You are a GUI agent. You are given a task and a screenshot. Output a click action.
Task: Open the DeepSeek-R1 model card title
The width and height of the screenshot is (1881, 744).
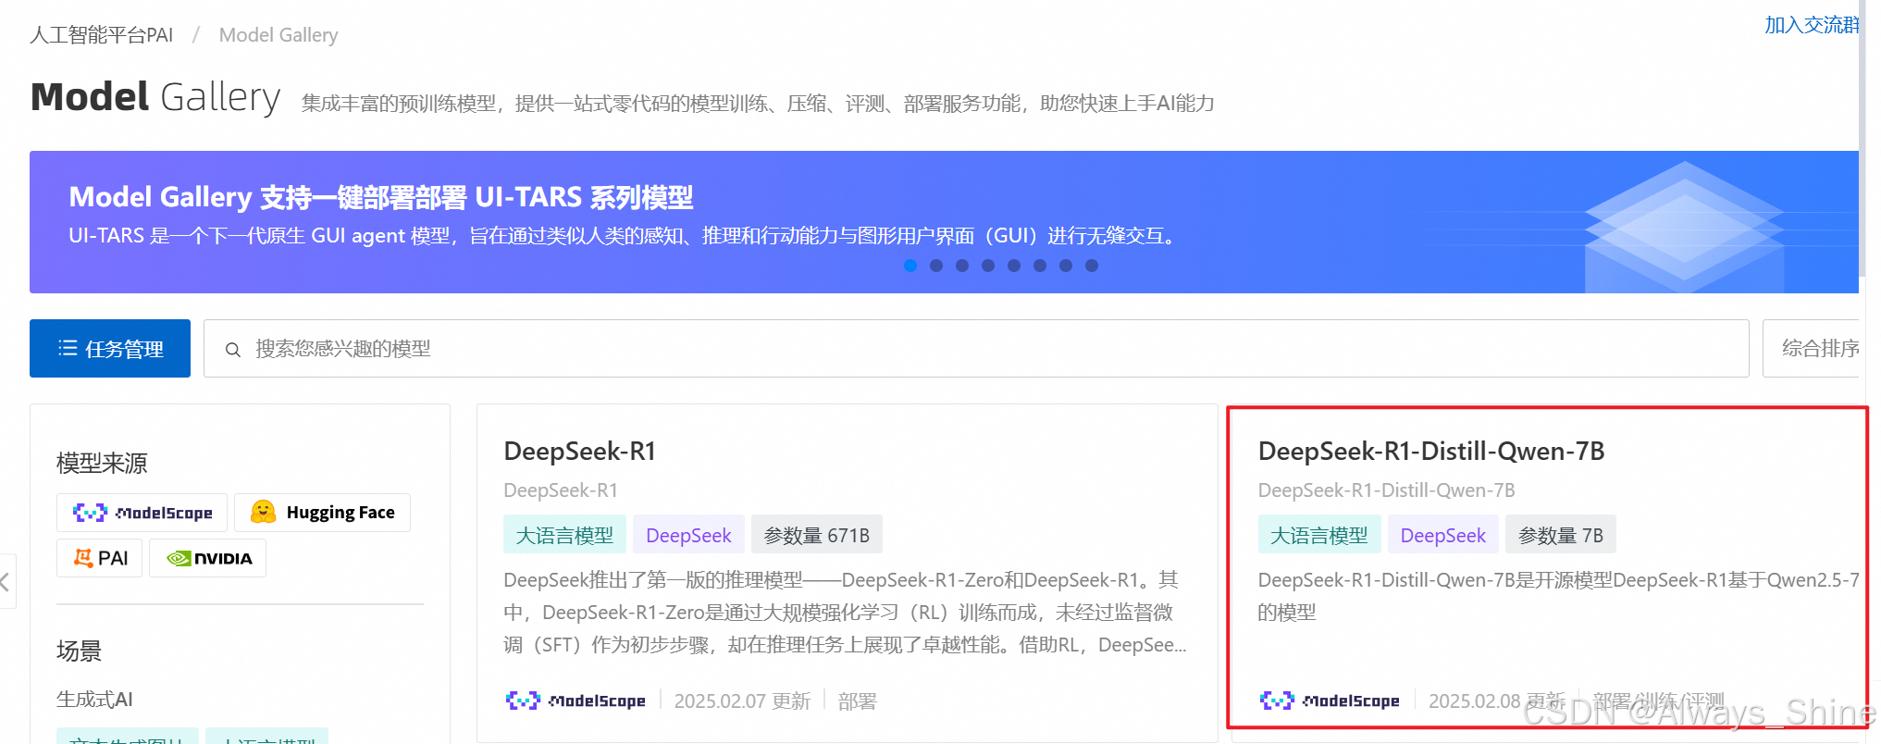click(580, 452)
